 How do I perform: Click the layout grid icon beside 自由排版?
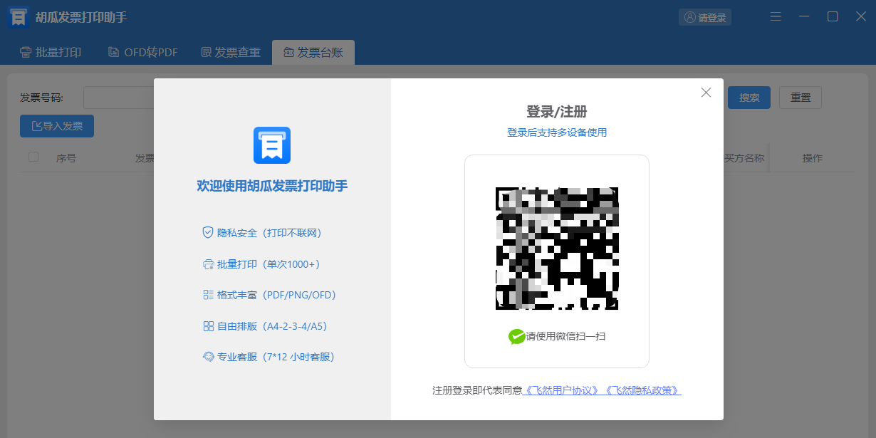click(208, 326)
